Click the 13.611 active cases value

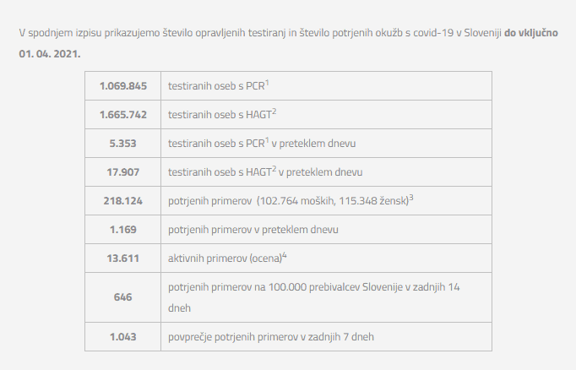(123, 258)
